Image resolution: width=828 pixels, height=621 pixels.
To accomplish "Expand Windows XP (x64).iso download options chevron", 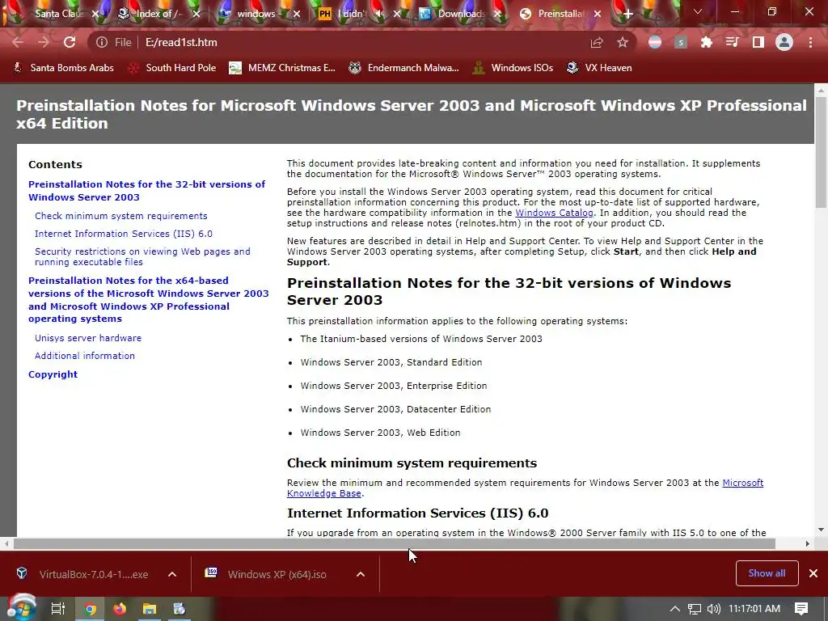I will [x=361, y=574].
